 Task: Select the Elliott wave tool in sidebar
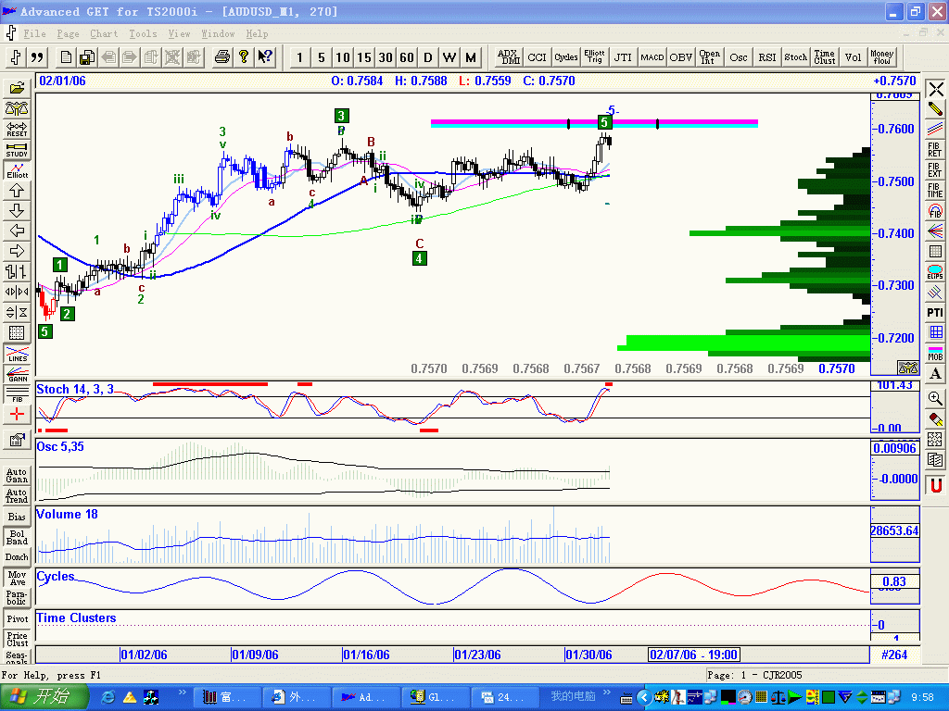click(x=17, y=170)
